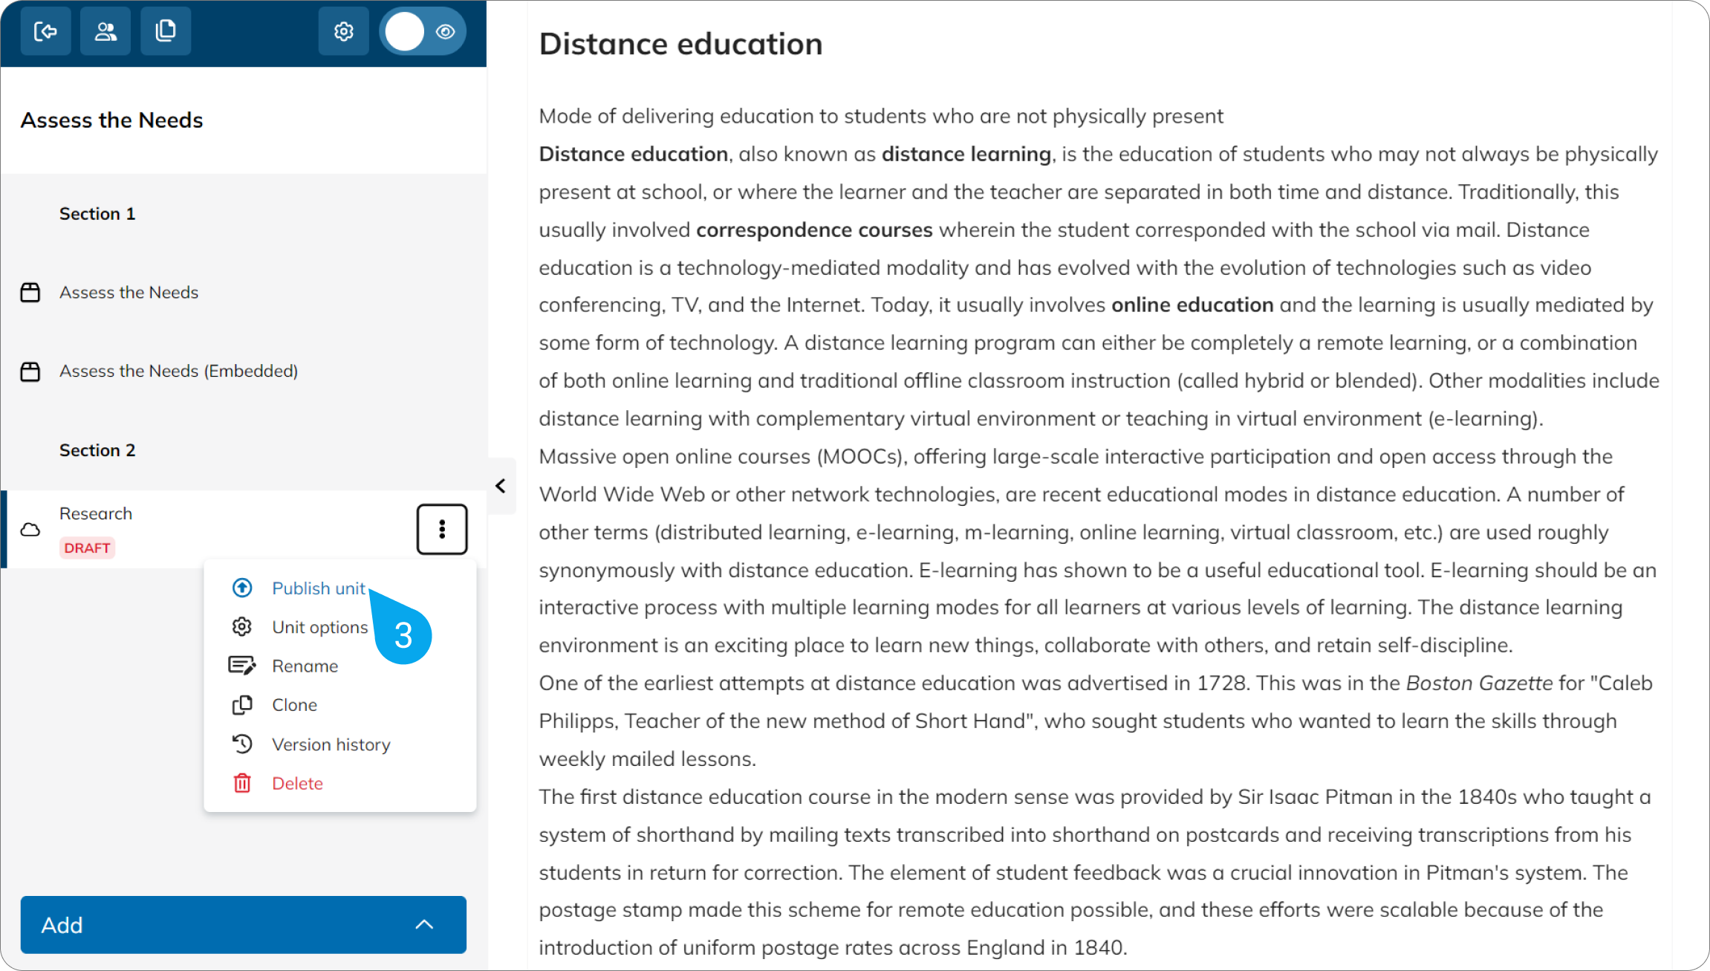Click the Distance education heading
Image resolution: width=1710 pixels, height=971 pixels.
pyautogui.click(x=681, y=44)
